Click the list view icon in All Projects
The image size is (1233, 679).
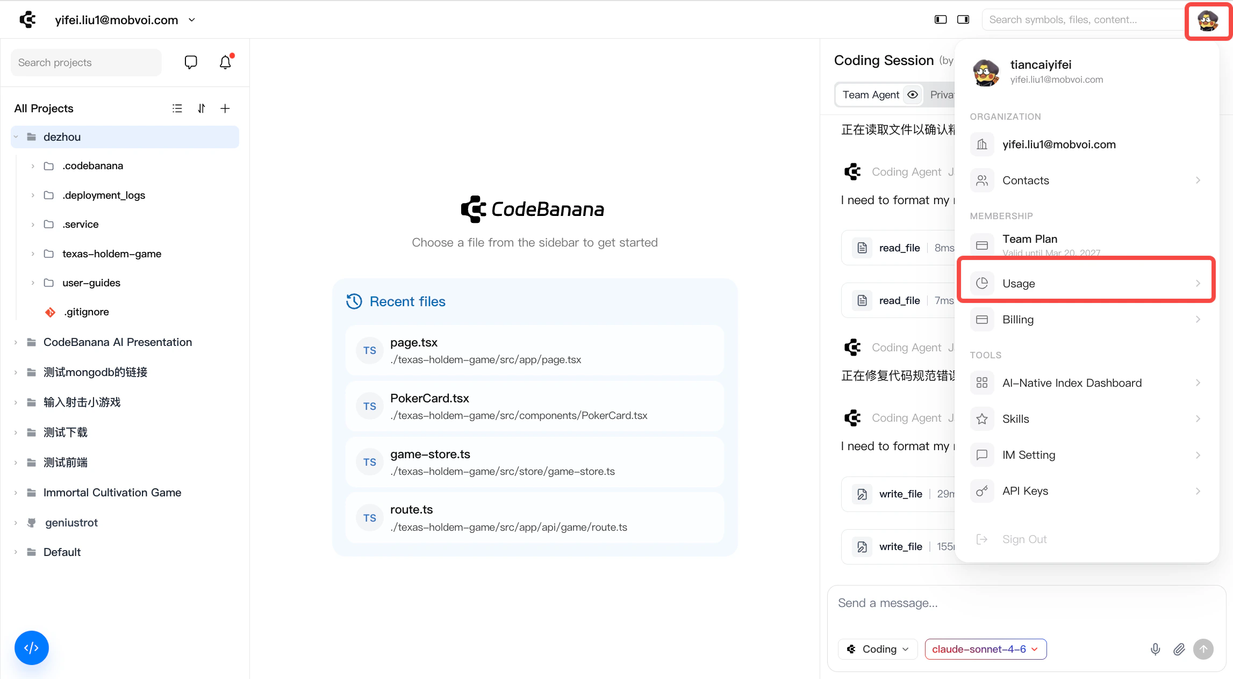177,109
